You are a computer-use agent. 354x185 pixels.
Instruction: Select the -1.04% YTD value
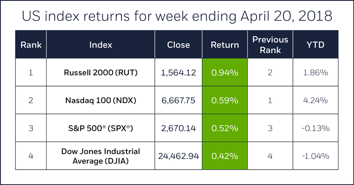316,156
